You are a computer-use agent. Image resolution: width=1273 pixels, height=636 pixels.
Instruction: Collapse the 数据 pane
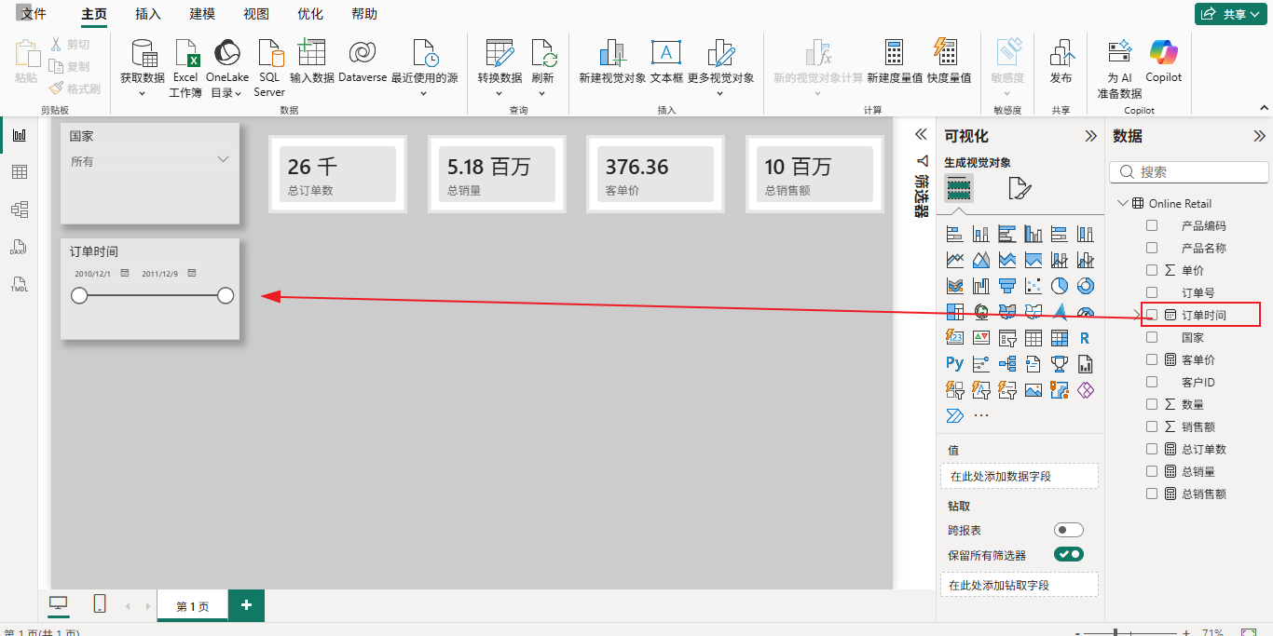[1259, 136]
